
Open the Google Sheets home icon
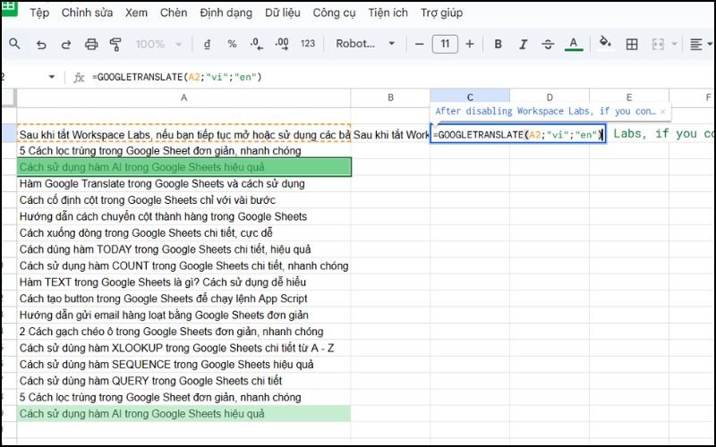[x=9, y=7]
